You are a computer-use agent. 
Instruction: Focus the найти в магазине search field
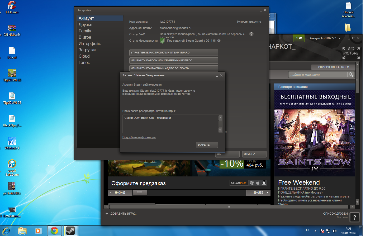pyautogui.click(x=318, y=75)
